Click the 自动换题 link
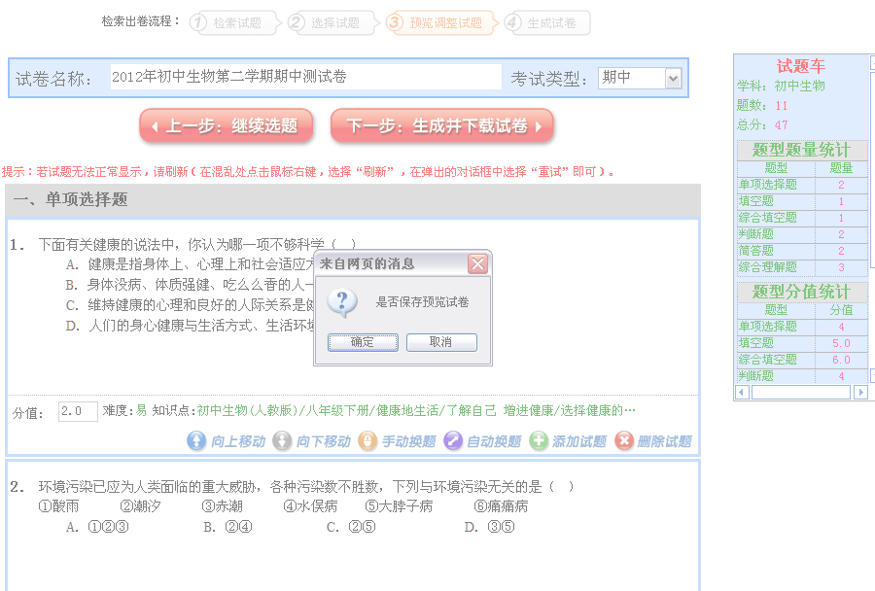This screenshot has width=875, height=591. 494,441
